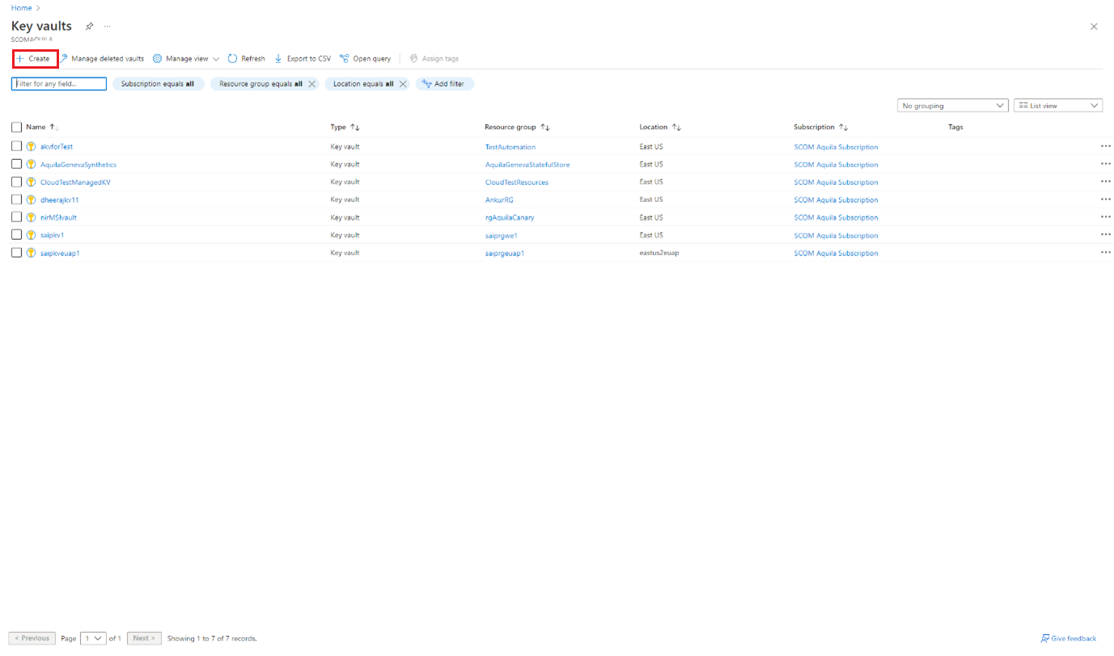1114x656 pixels.
Task: Open the CloudTestManagedKV key vault
Action: [75, 183]
